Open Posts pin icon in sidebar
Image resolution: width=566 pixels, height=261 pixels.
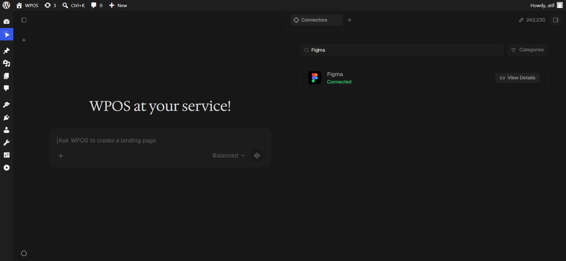[x=6, y=51]
